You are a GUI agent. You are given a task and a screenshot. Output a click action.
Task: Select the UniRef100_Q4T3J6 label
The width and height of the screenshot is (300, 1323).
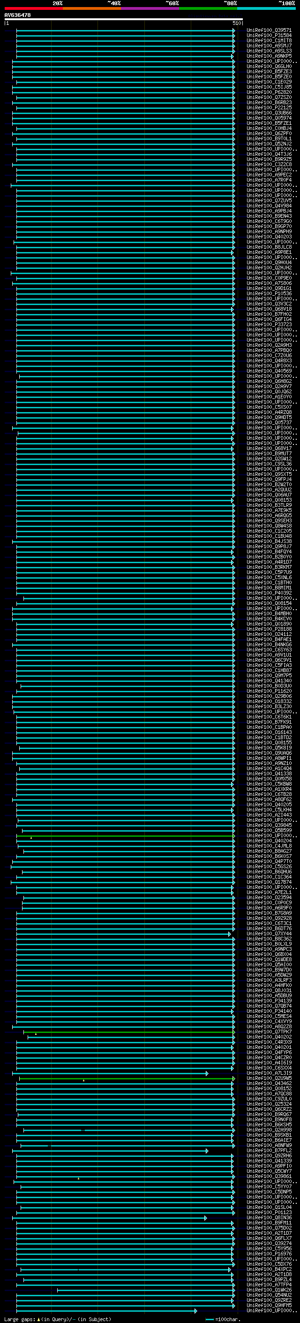click(269, 154)
